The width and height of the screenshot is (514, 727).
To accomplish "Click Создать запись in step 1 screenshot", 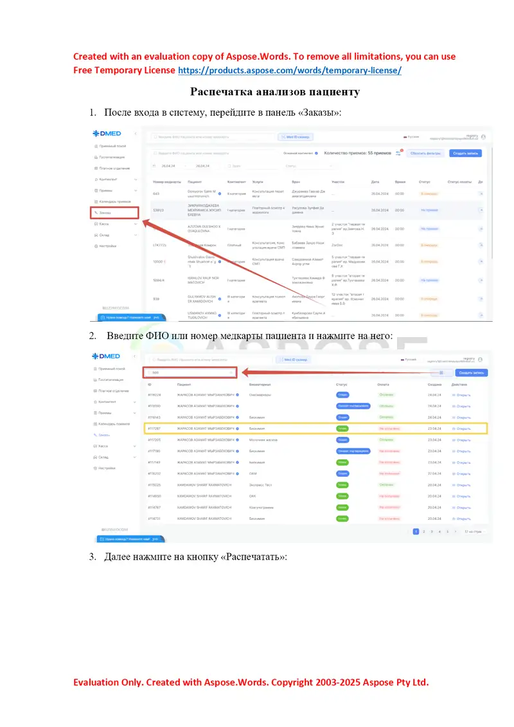I will coord(465,153).
